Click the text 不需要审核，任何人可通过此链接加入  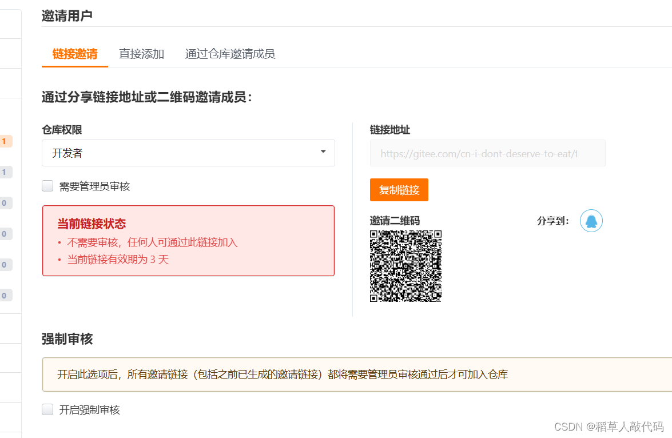pyautogui.click(x=152, y=242)
